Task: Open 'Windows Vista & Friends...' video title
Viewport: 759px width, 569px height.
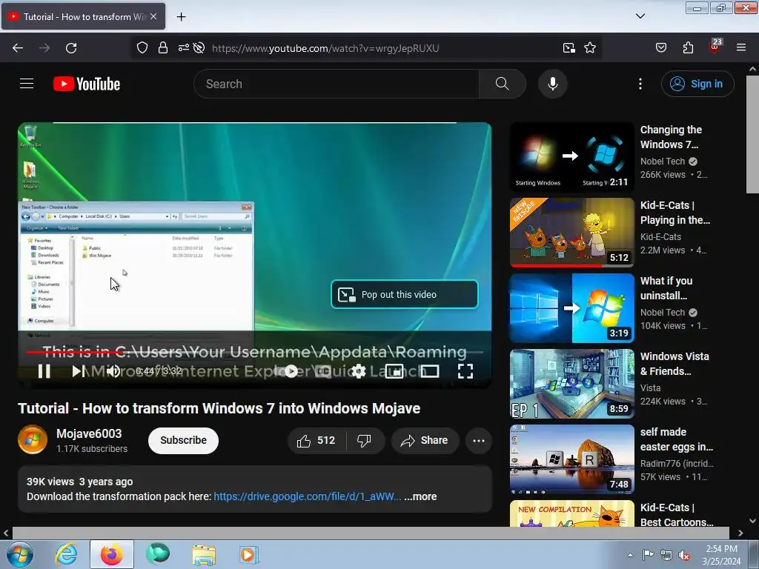Action: [675, 363]
